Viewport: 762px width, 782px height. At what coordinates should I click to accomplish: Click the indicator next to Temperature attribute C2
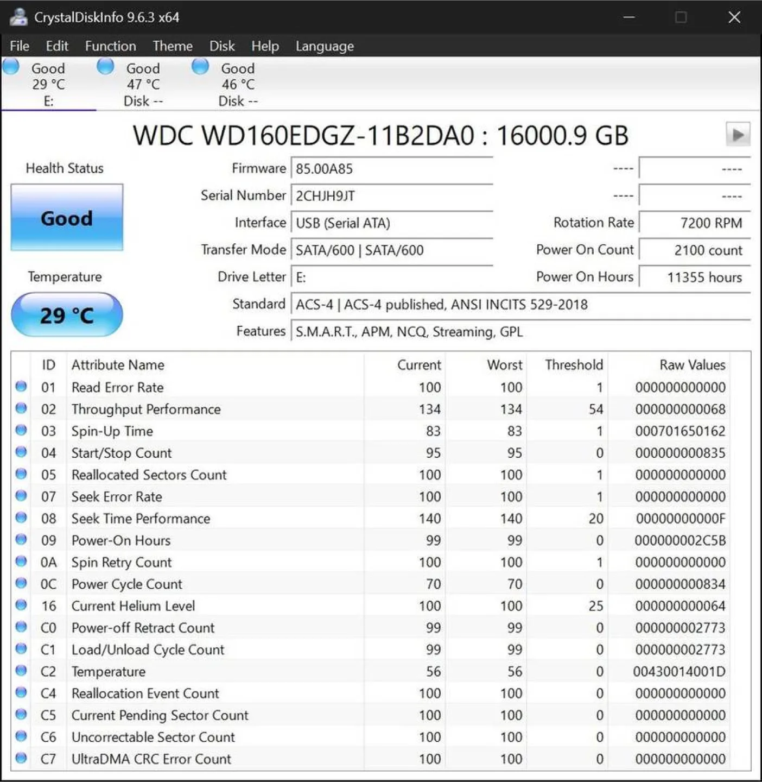[21, 671]
